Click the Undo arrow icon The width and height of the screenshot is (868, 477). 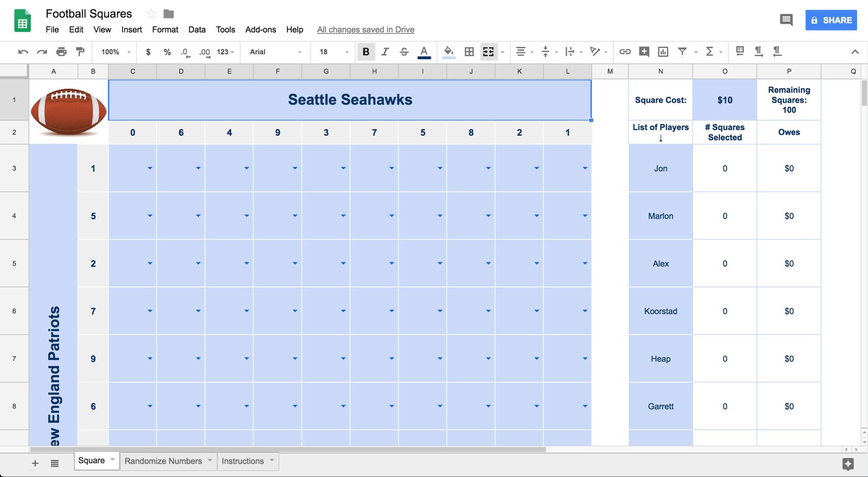click(23, 52)
